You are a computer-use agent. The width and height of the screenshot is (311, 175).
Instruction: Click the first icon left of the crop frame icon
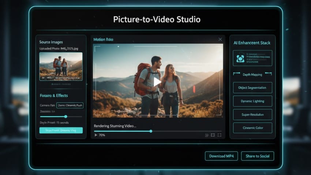tap(207, 135)
